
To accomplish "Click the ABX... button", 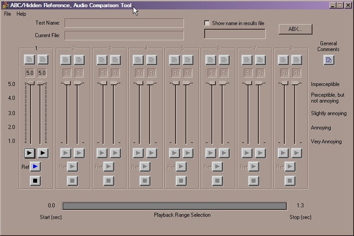I will (296, 29).
